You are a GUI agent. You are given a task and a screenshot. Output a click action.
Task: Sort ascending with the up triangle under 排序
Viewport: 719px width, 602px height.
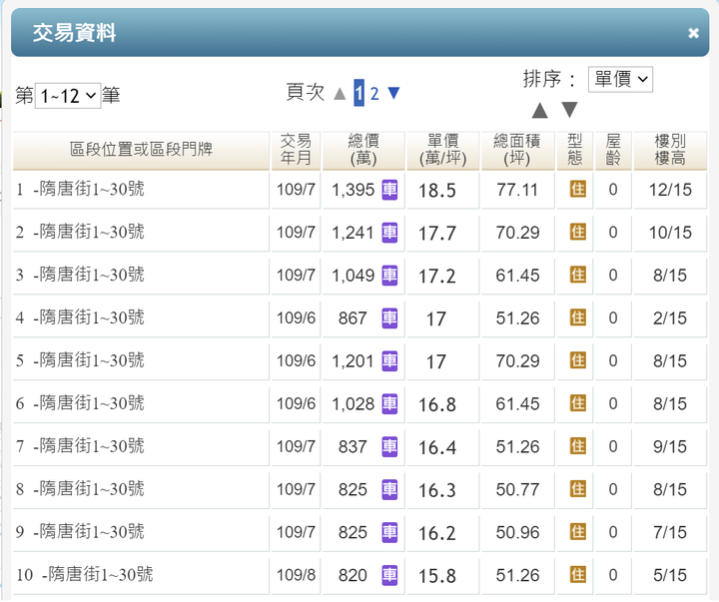pyautogui.click(x=539, y=110)
